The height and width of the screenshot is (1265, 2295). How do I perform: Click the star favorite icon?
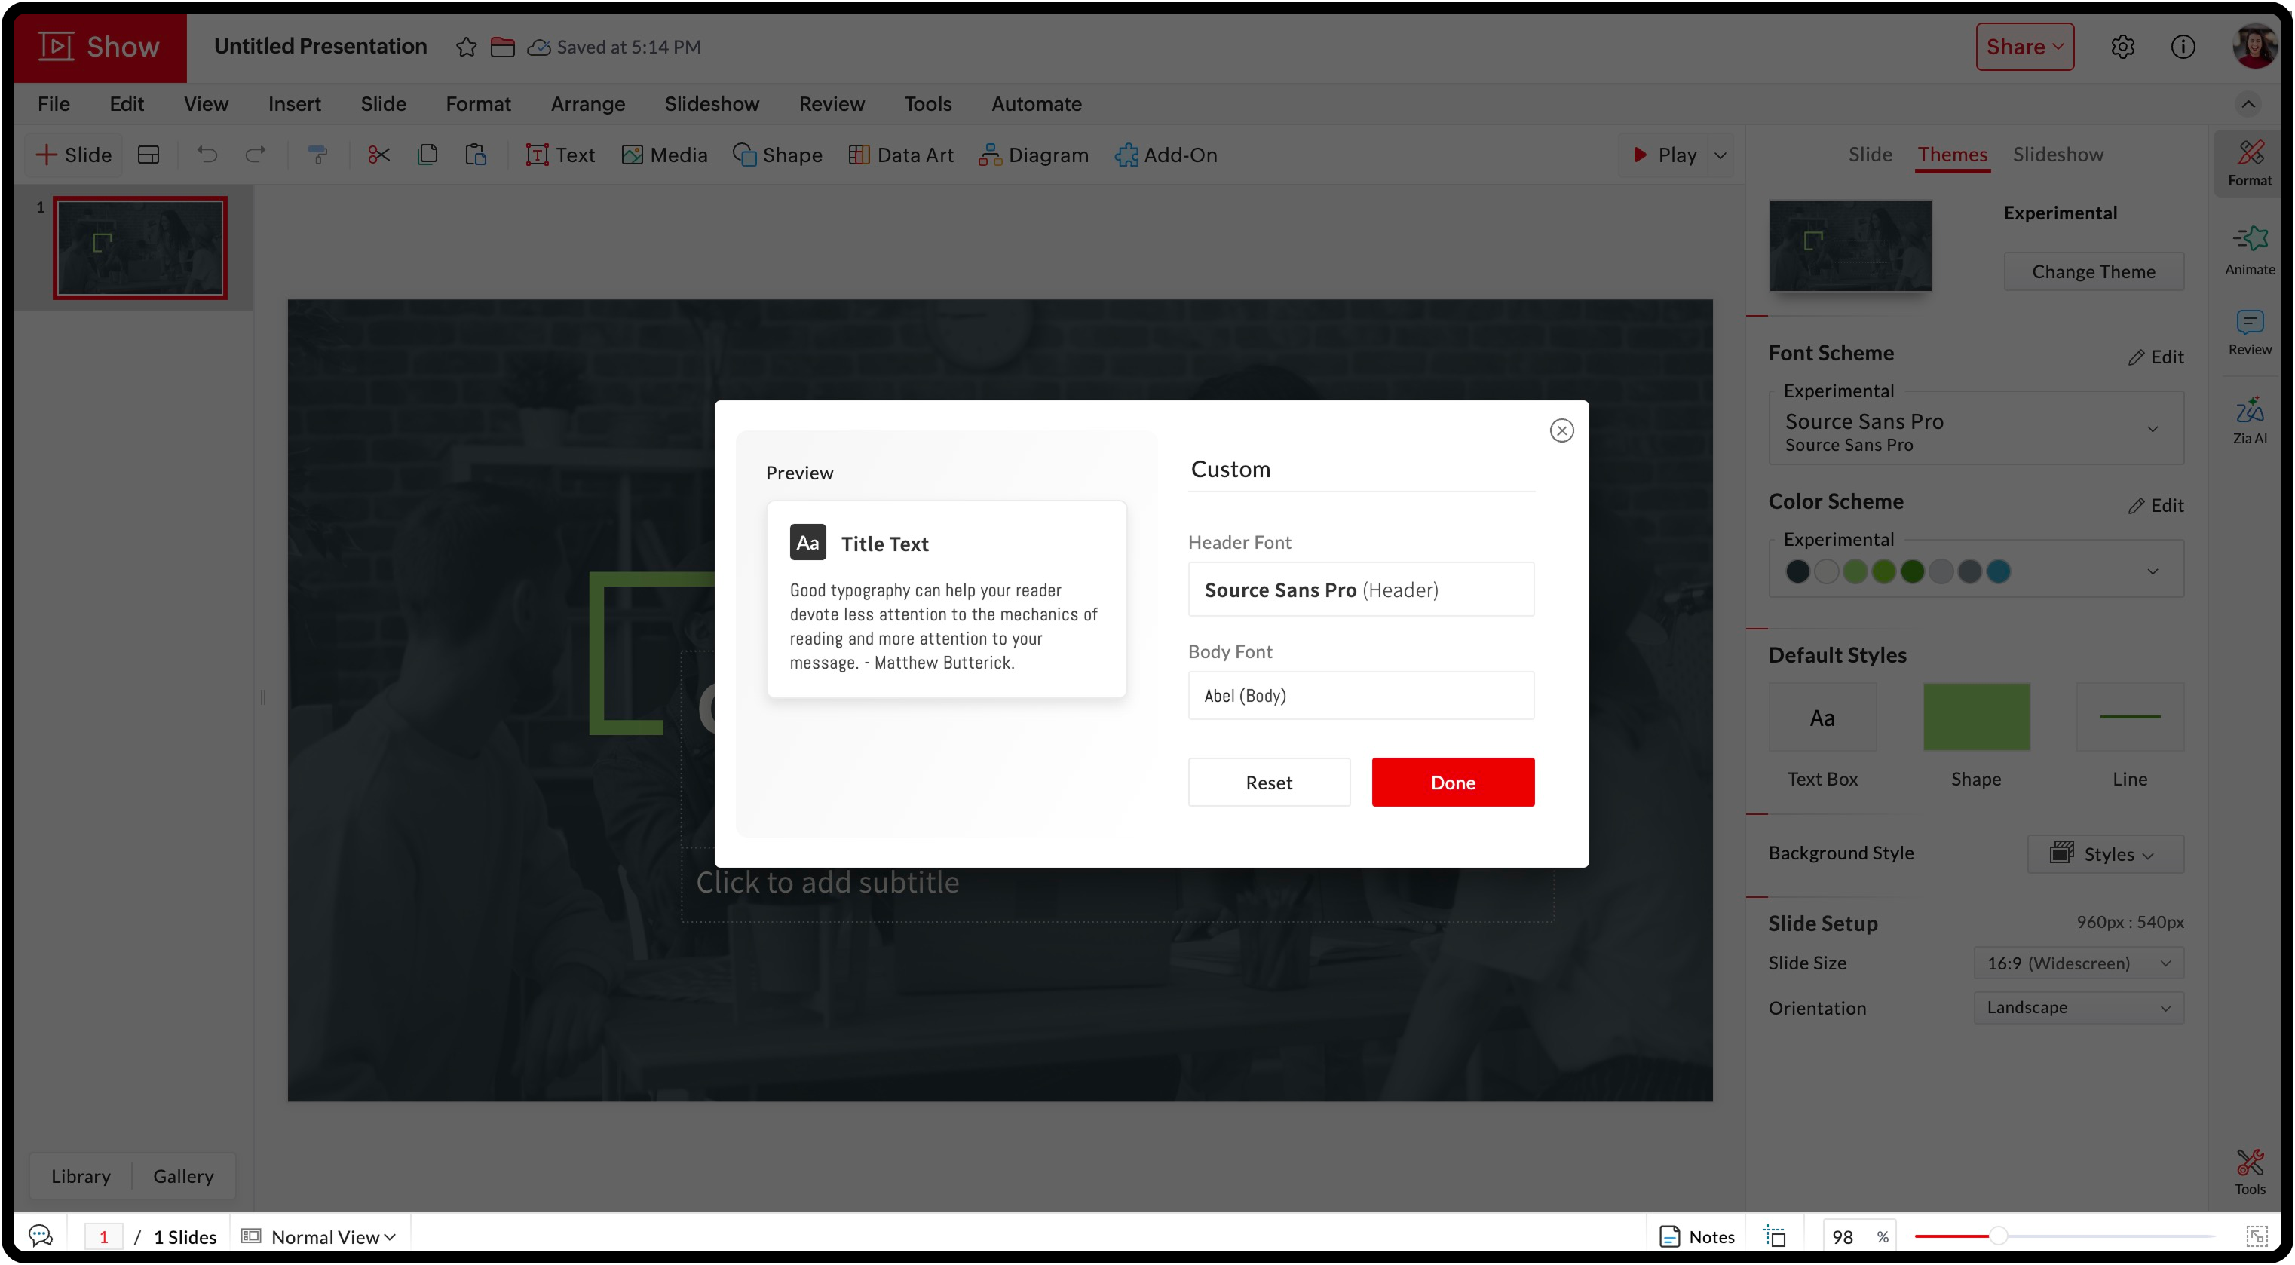[x=466, y=47]
